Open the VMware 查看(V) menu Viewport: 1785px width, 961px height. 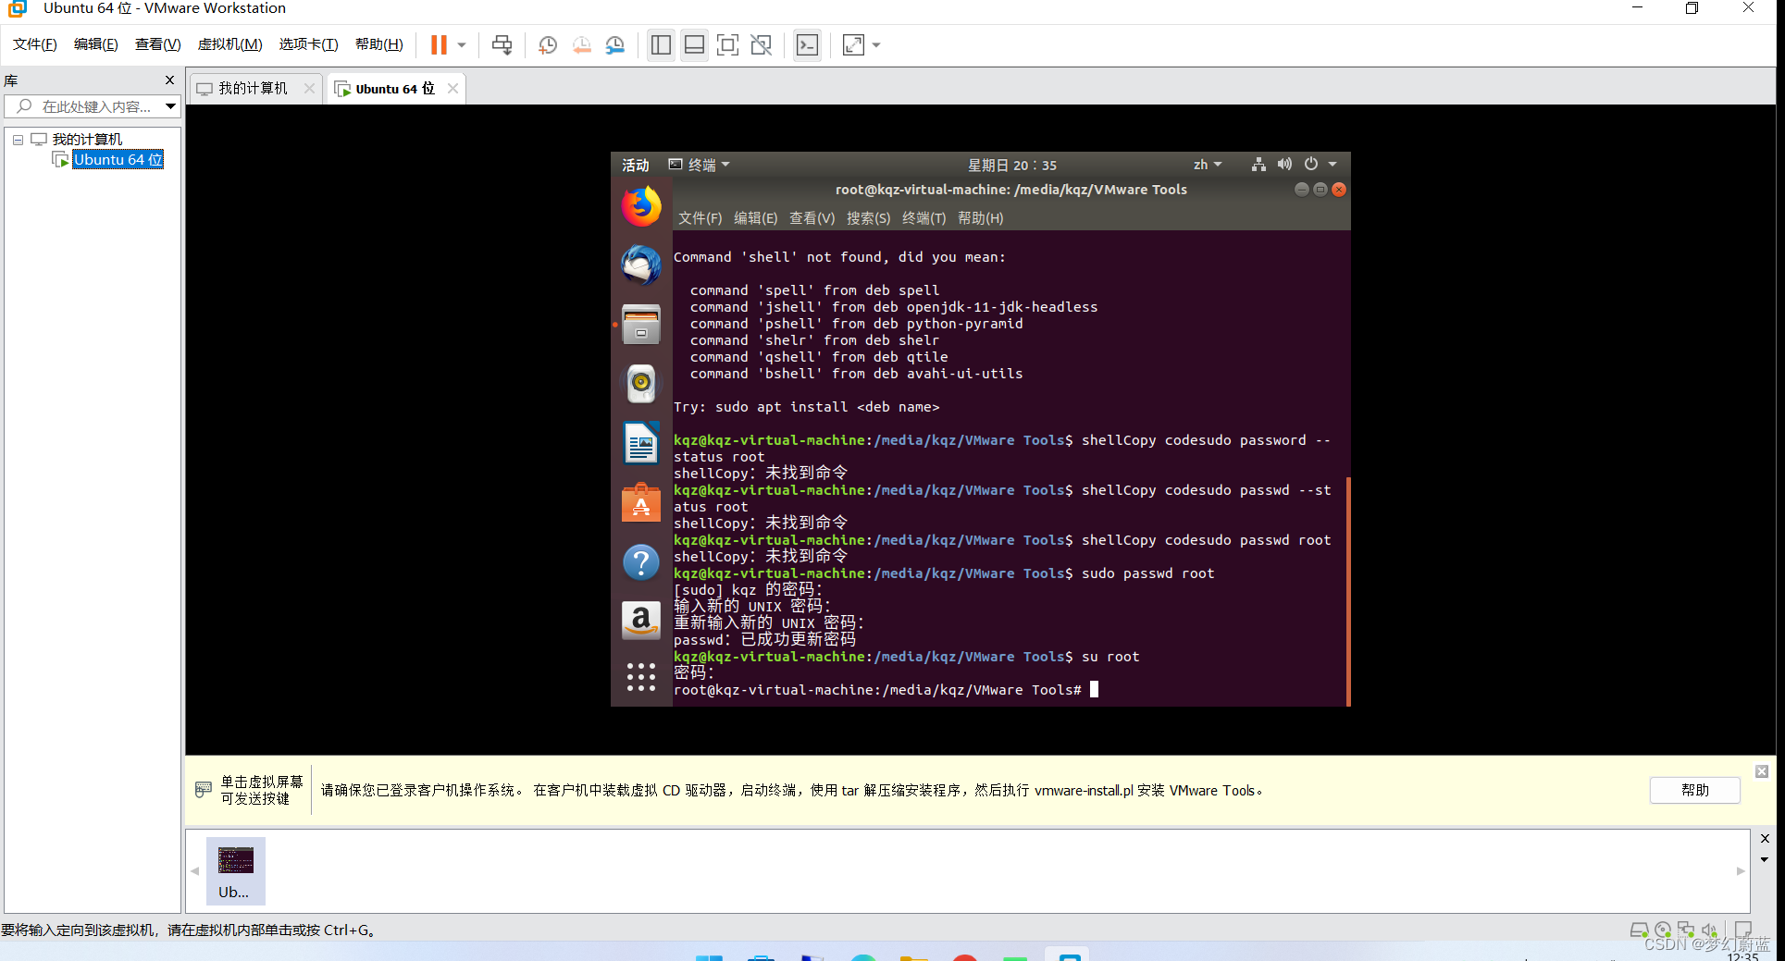point(158,44)
